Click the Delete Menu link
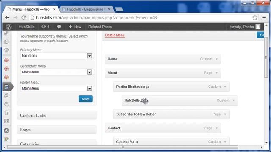The width and height of the screenshot is (271, 152). pos(115,35)
